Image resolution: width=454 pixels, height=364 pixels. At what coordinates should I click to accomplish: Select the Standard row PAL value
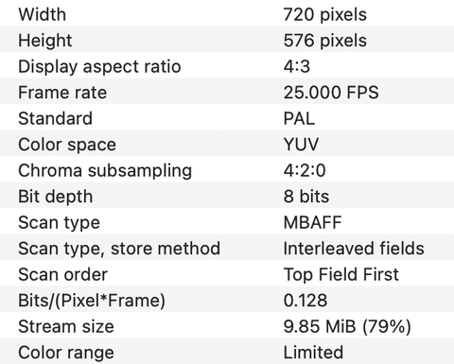[299, 118]
